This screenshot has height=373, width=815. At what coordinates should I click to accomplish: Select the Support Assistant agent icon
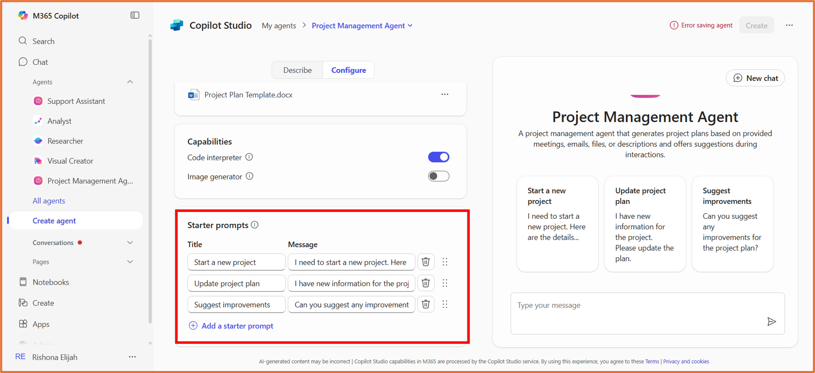(38, 101)
